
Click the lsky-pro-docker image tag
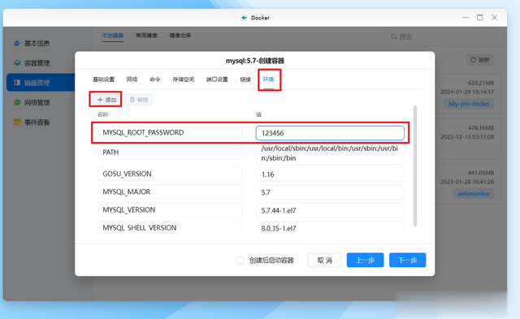pyautogui.click(x=469, y=104)
